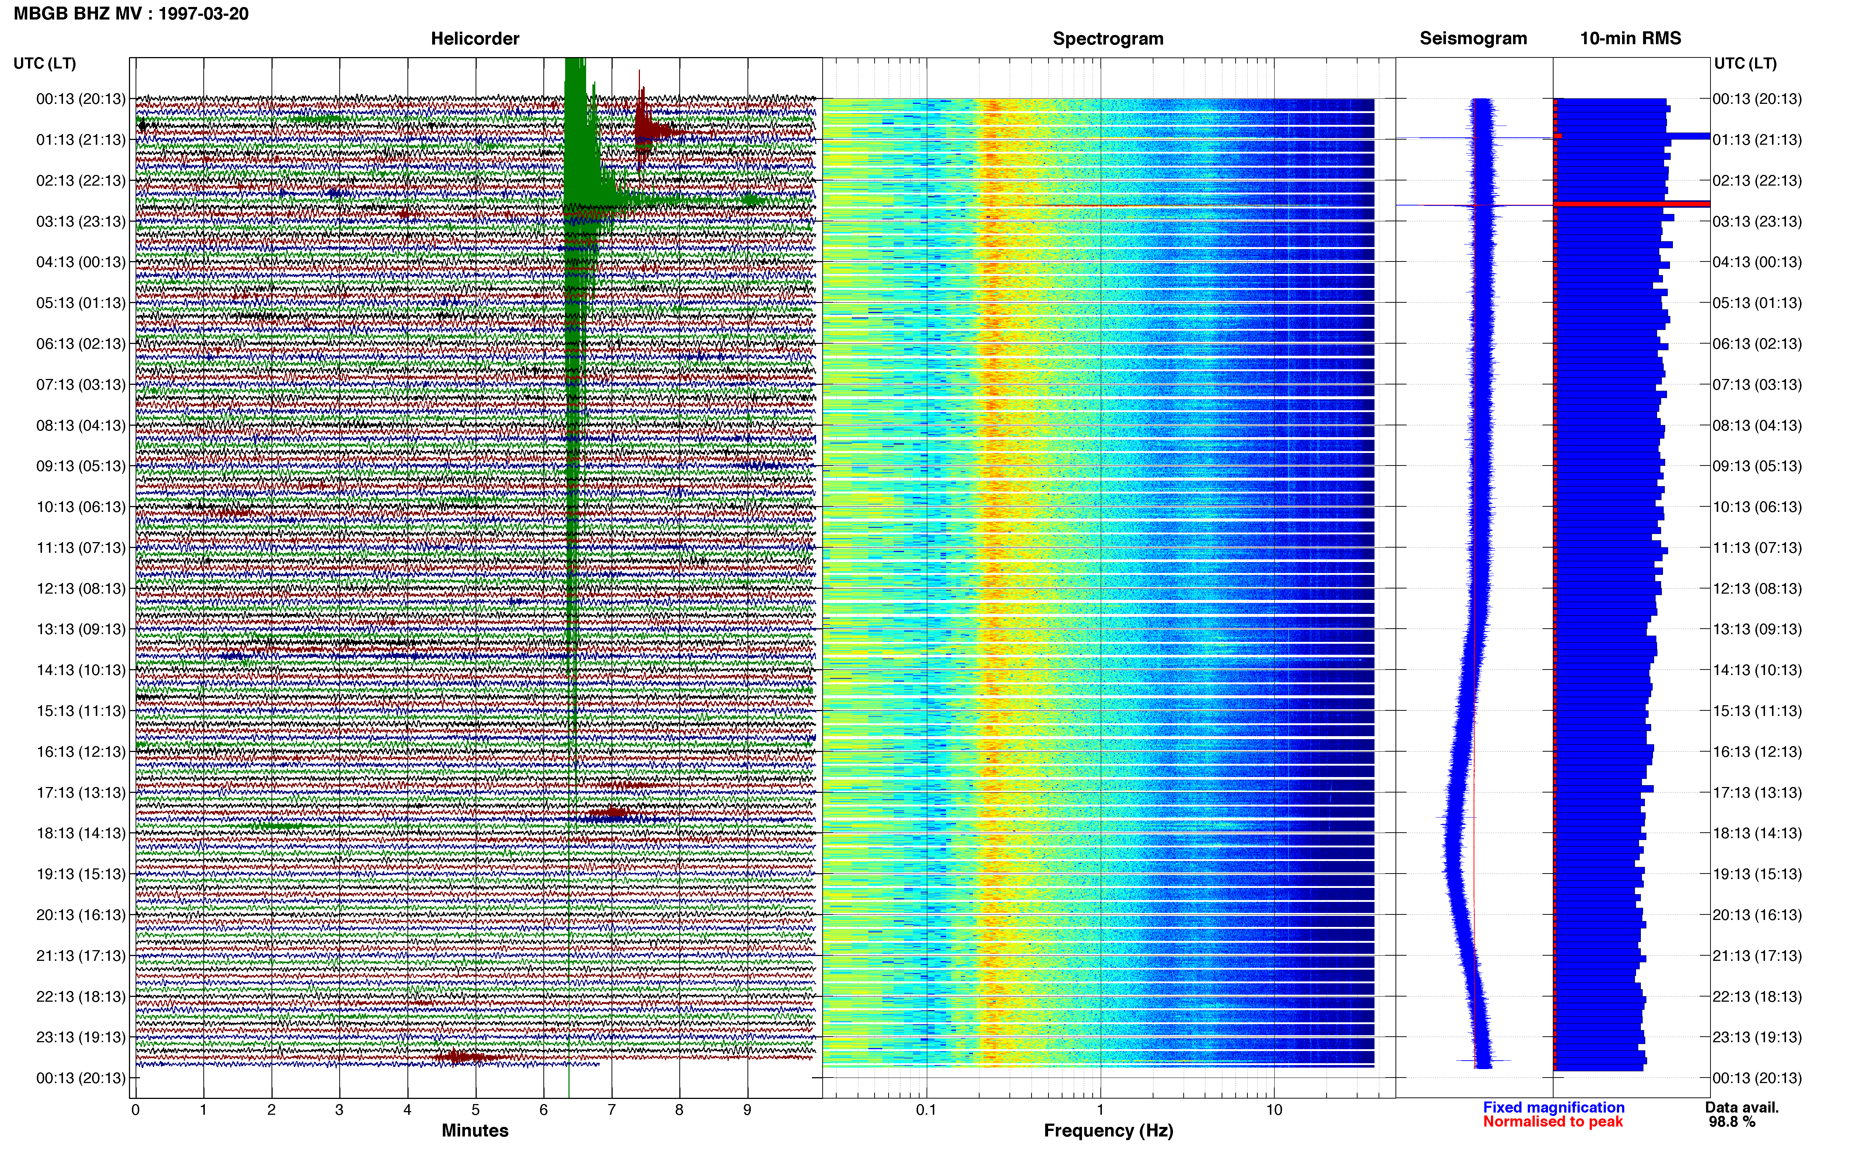Click the '13:13 (09:13)' label beside the Helicorder
This screenshot has height=1156, width=1849.
[81, 629]
